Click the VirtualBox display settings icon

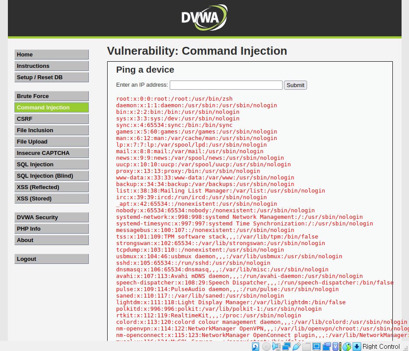point(316,347)
